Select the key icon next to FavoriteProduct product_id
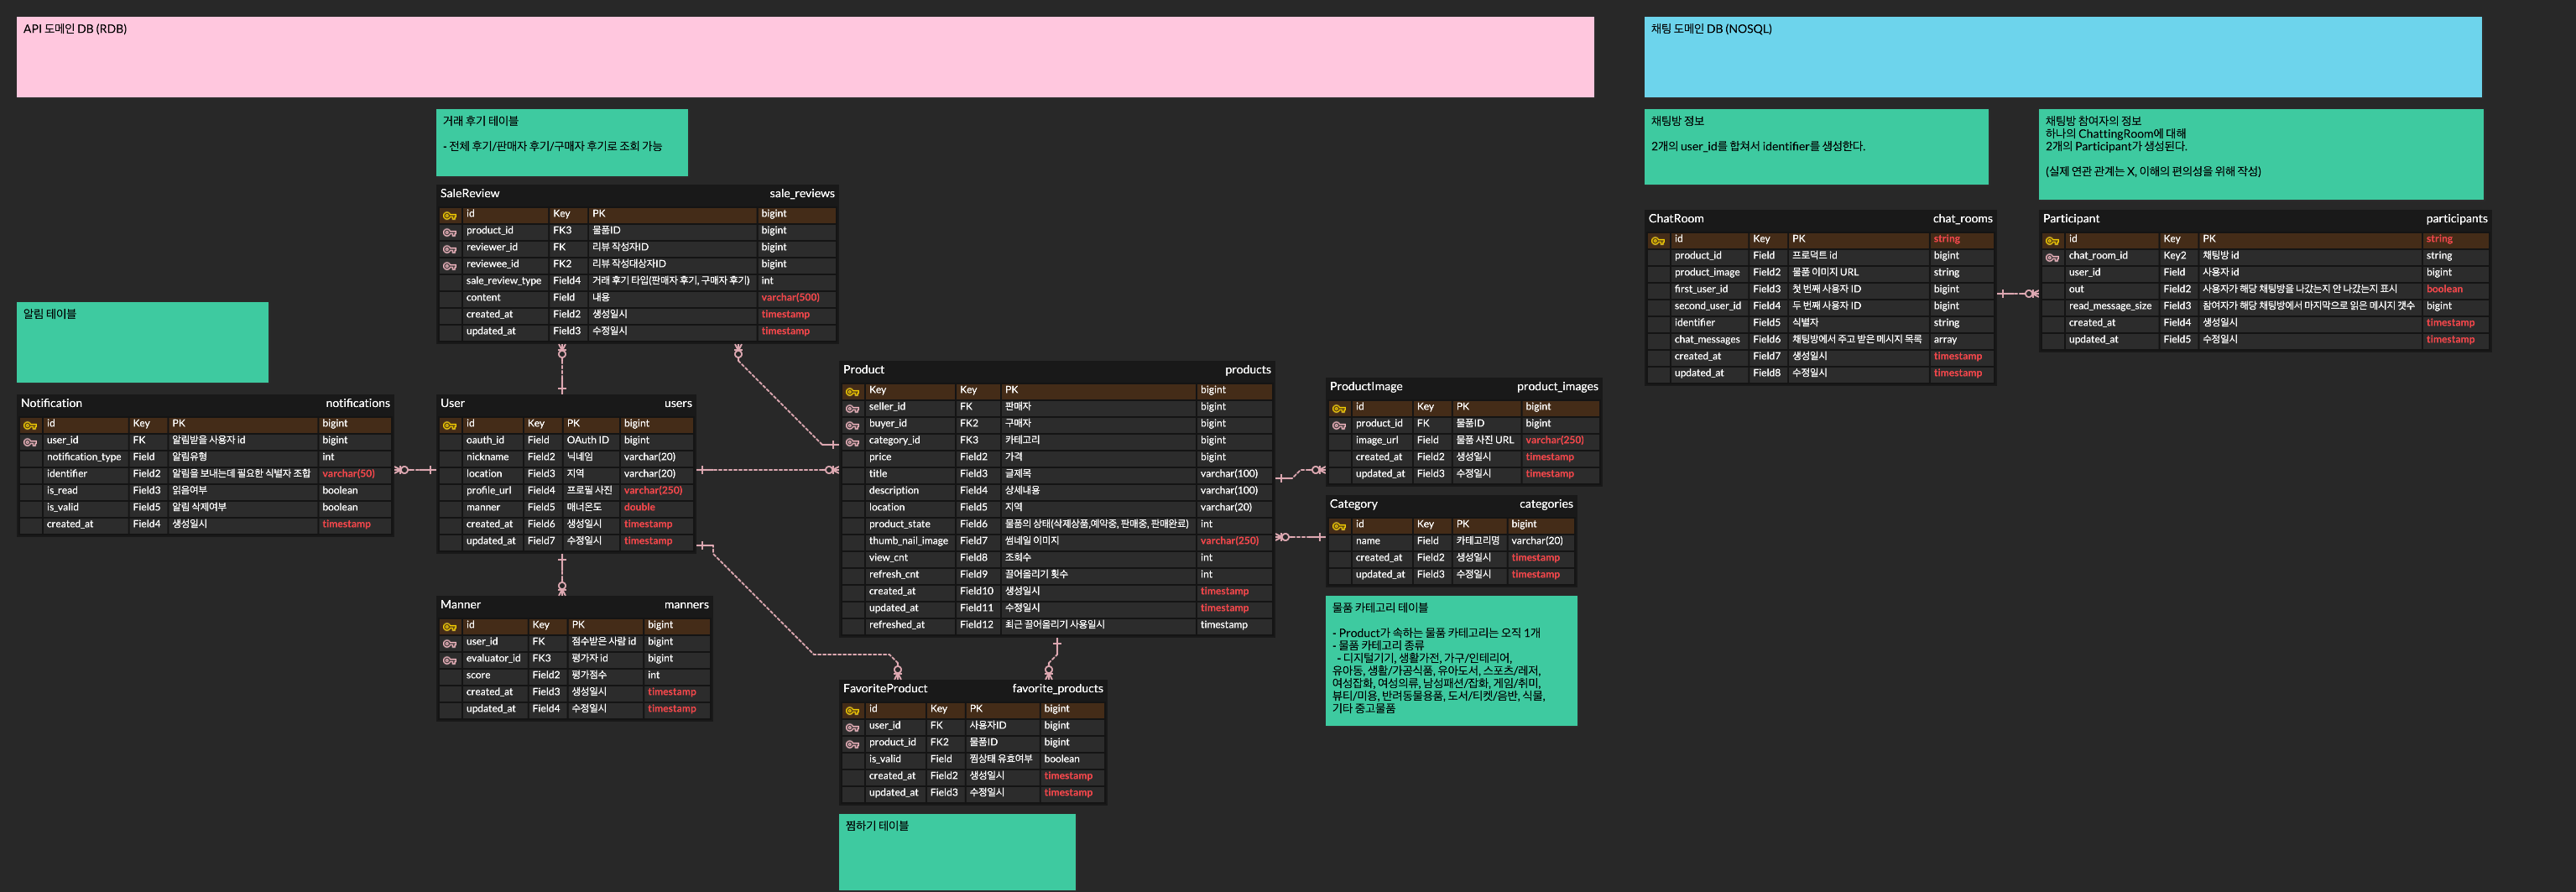 tap(854, 742)
